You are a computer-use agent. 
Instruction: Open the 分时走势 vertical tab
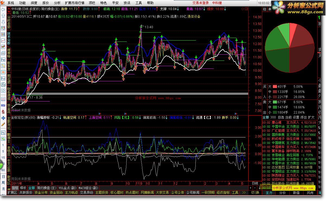click(9, 22)
